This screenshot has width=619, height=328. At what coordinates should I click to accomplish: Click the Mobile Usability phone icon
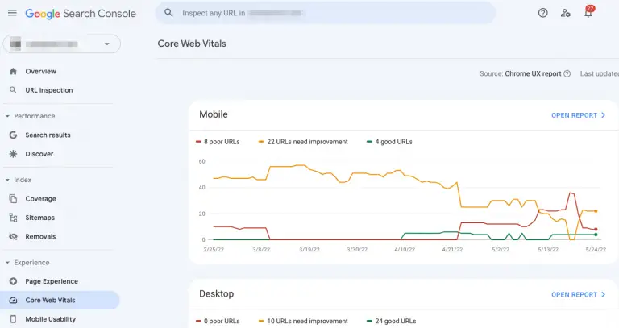click(13, 319)
